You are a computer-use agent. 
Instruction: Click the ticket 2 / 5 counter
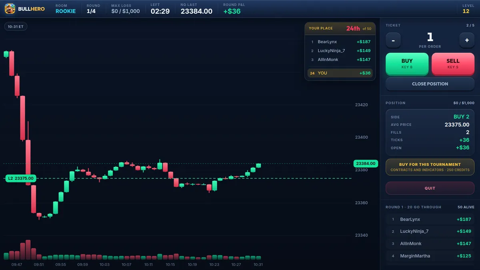(470, 25)
